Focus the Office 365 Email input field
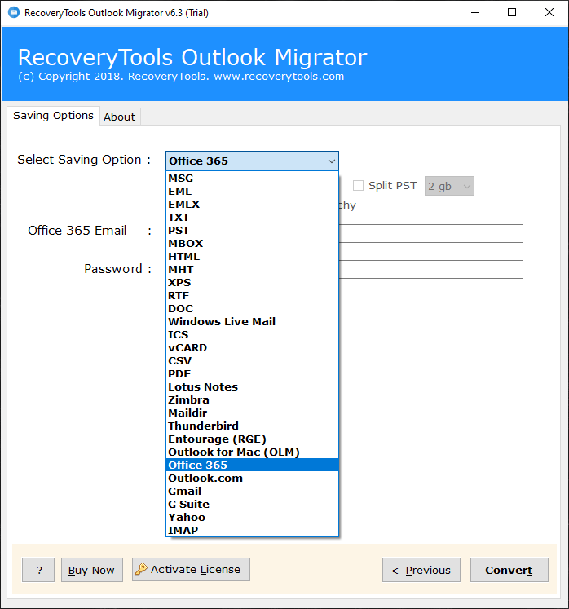569x609 pixels. 430,233
